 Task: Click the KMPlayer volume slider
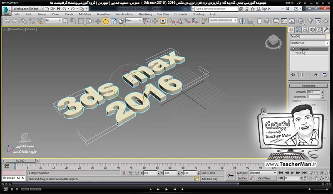321,189
